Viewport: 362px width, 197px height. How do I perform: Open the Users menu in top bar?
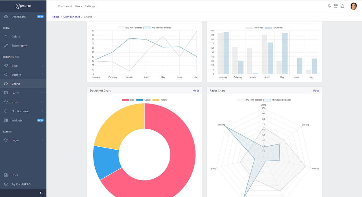(79, 6)
